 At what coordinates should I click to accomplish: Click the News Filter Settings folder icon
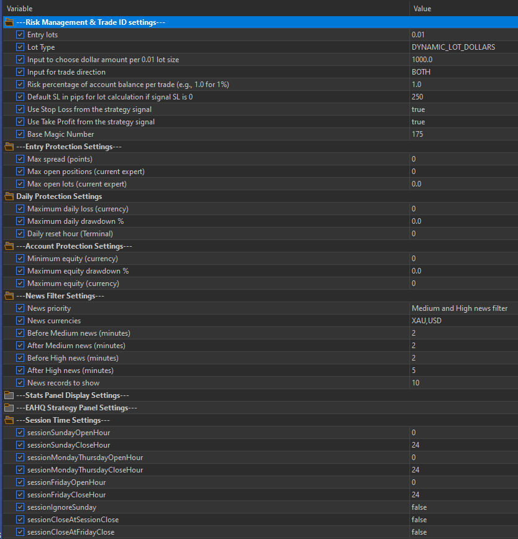pos(9,296)
